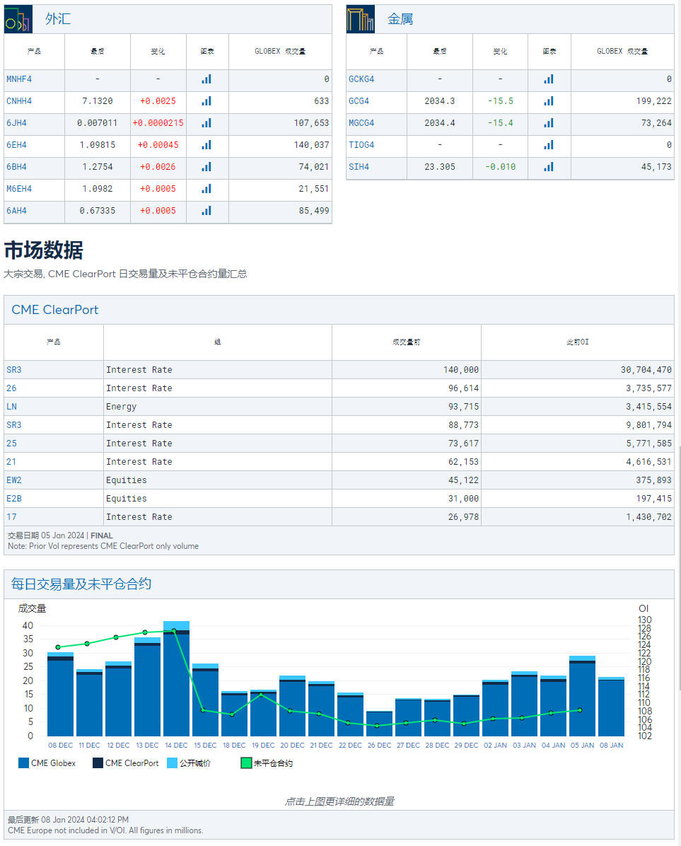Open chart icon for 6BH4 row
The height and width of the screenshot is (846, 681).
[206, 167]
